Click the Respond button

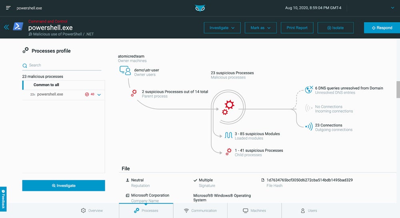(382, 28)
